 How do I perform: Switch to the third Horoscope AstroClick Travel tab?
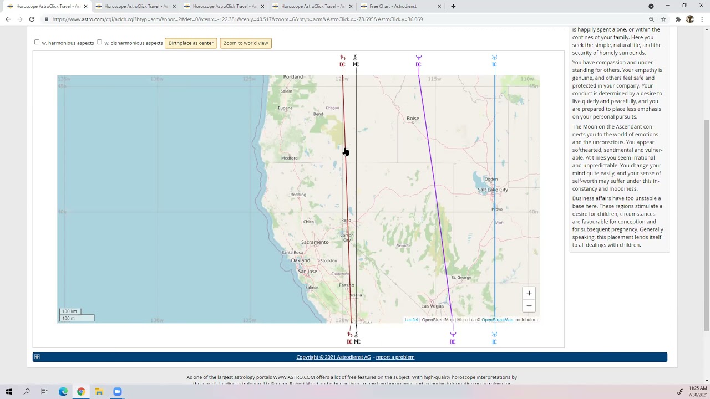[225, 6]
